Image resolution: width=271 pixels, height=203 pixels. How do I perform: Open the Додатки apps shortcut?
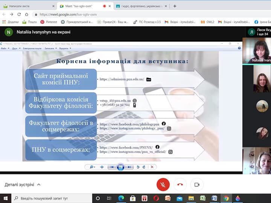pos(10,22)
